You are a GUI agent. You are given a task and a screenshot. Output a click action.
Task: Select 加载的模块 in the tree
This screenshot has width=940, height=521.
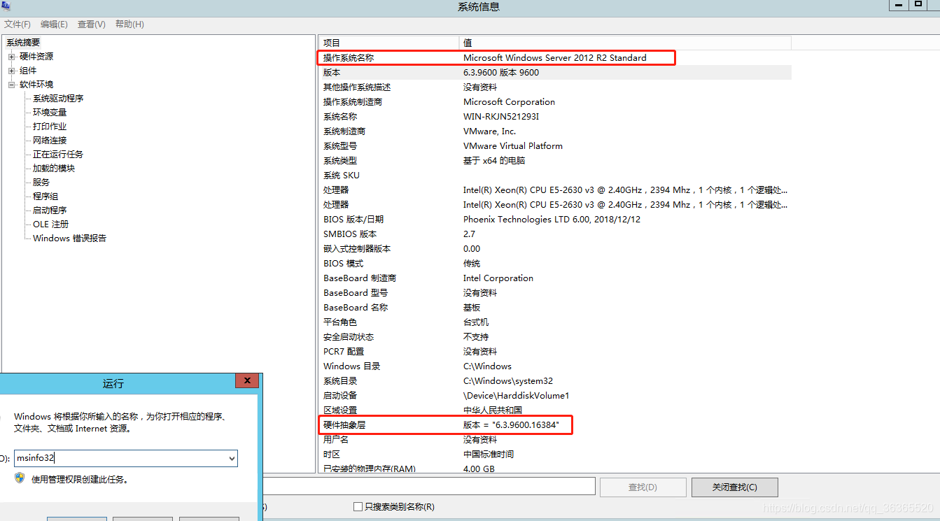(x=54, y=169)
